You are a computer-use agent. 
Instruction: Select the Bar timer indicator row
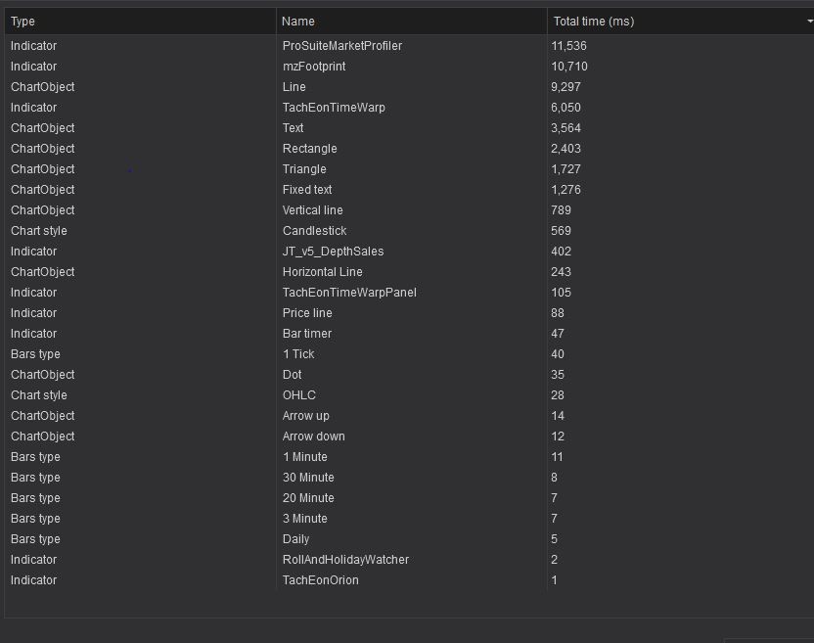(x=306, y=334)
